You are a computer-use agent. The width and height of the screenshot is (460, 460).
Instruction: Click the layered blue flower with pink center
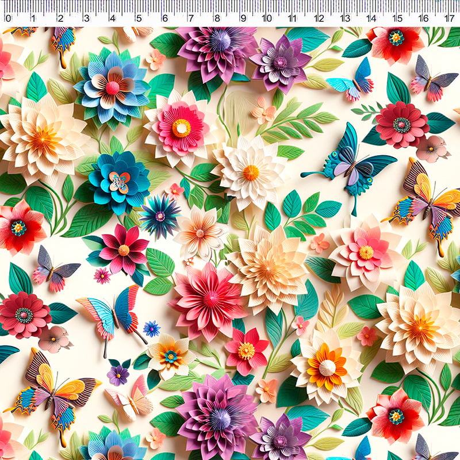[x=112, y=87]
